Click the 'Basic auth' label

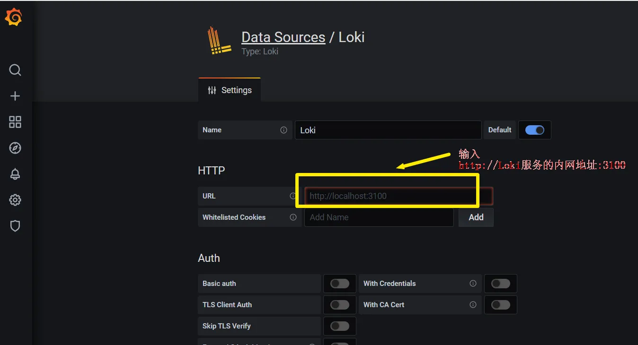tap(219, 284)
